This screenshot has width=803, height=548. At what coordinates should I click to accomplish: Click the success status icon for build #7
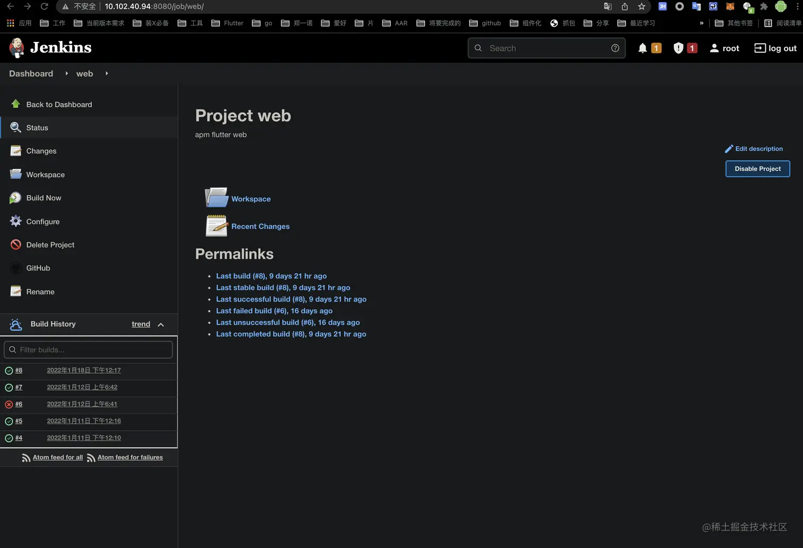click(9, 387)
